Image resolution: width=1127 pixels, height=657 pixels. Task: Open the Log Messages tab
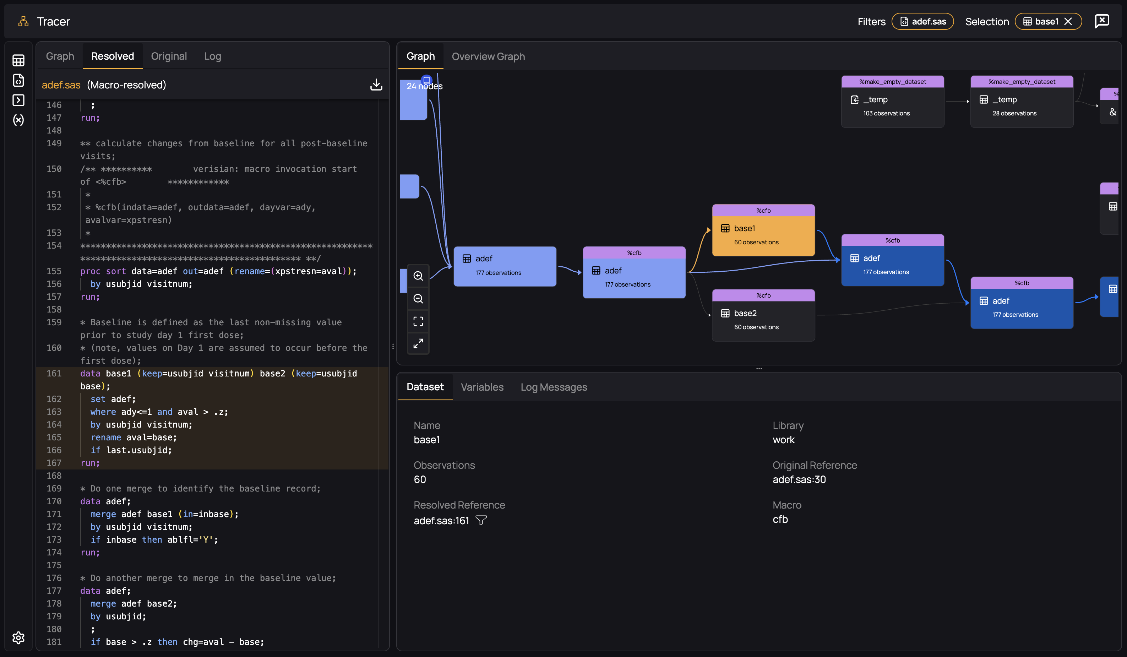tap(554, 387)
